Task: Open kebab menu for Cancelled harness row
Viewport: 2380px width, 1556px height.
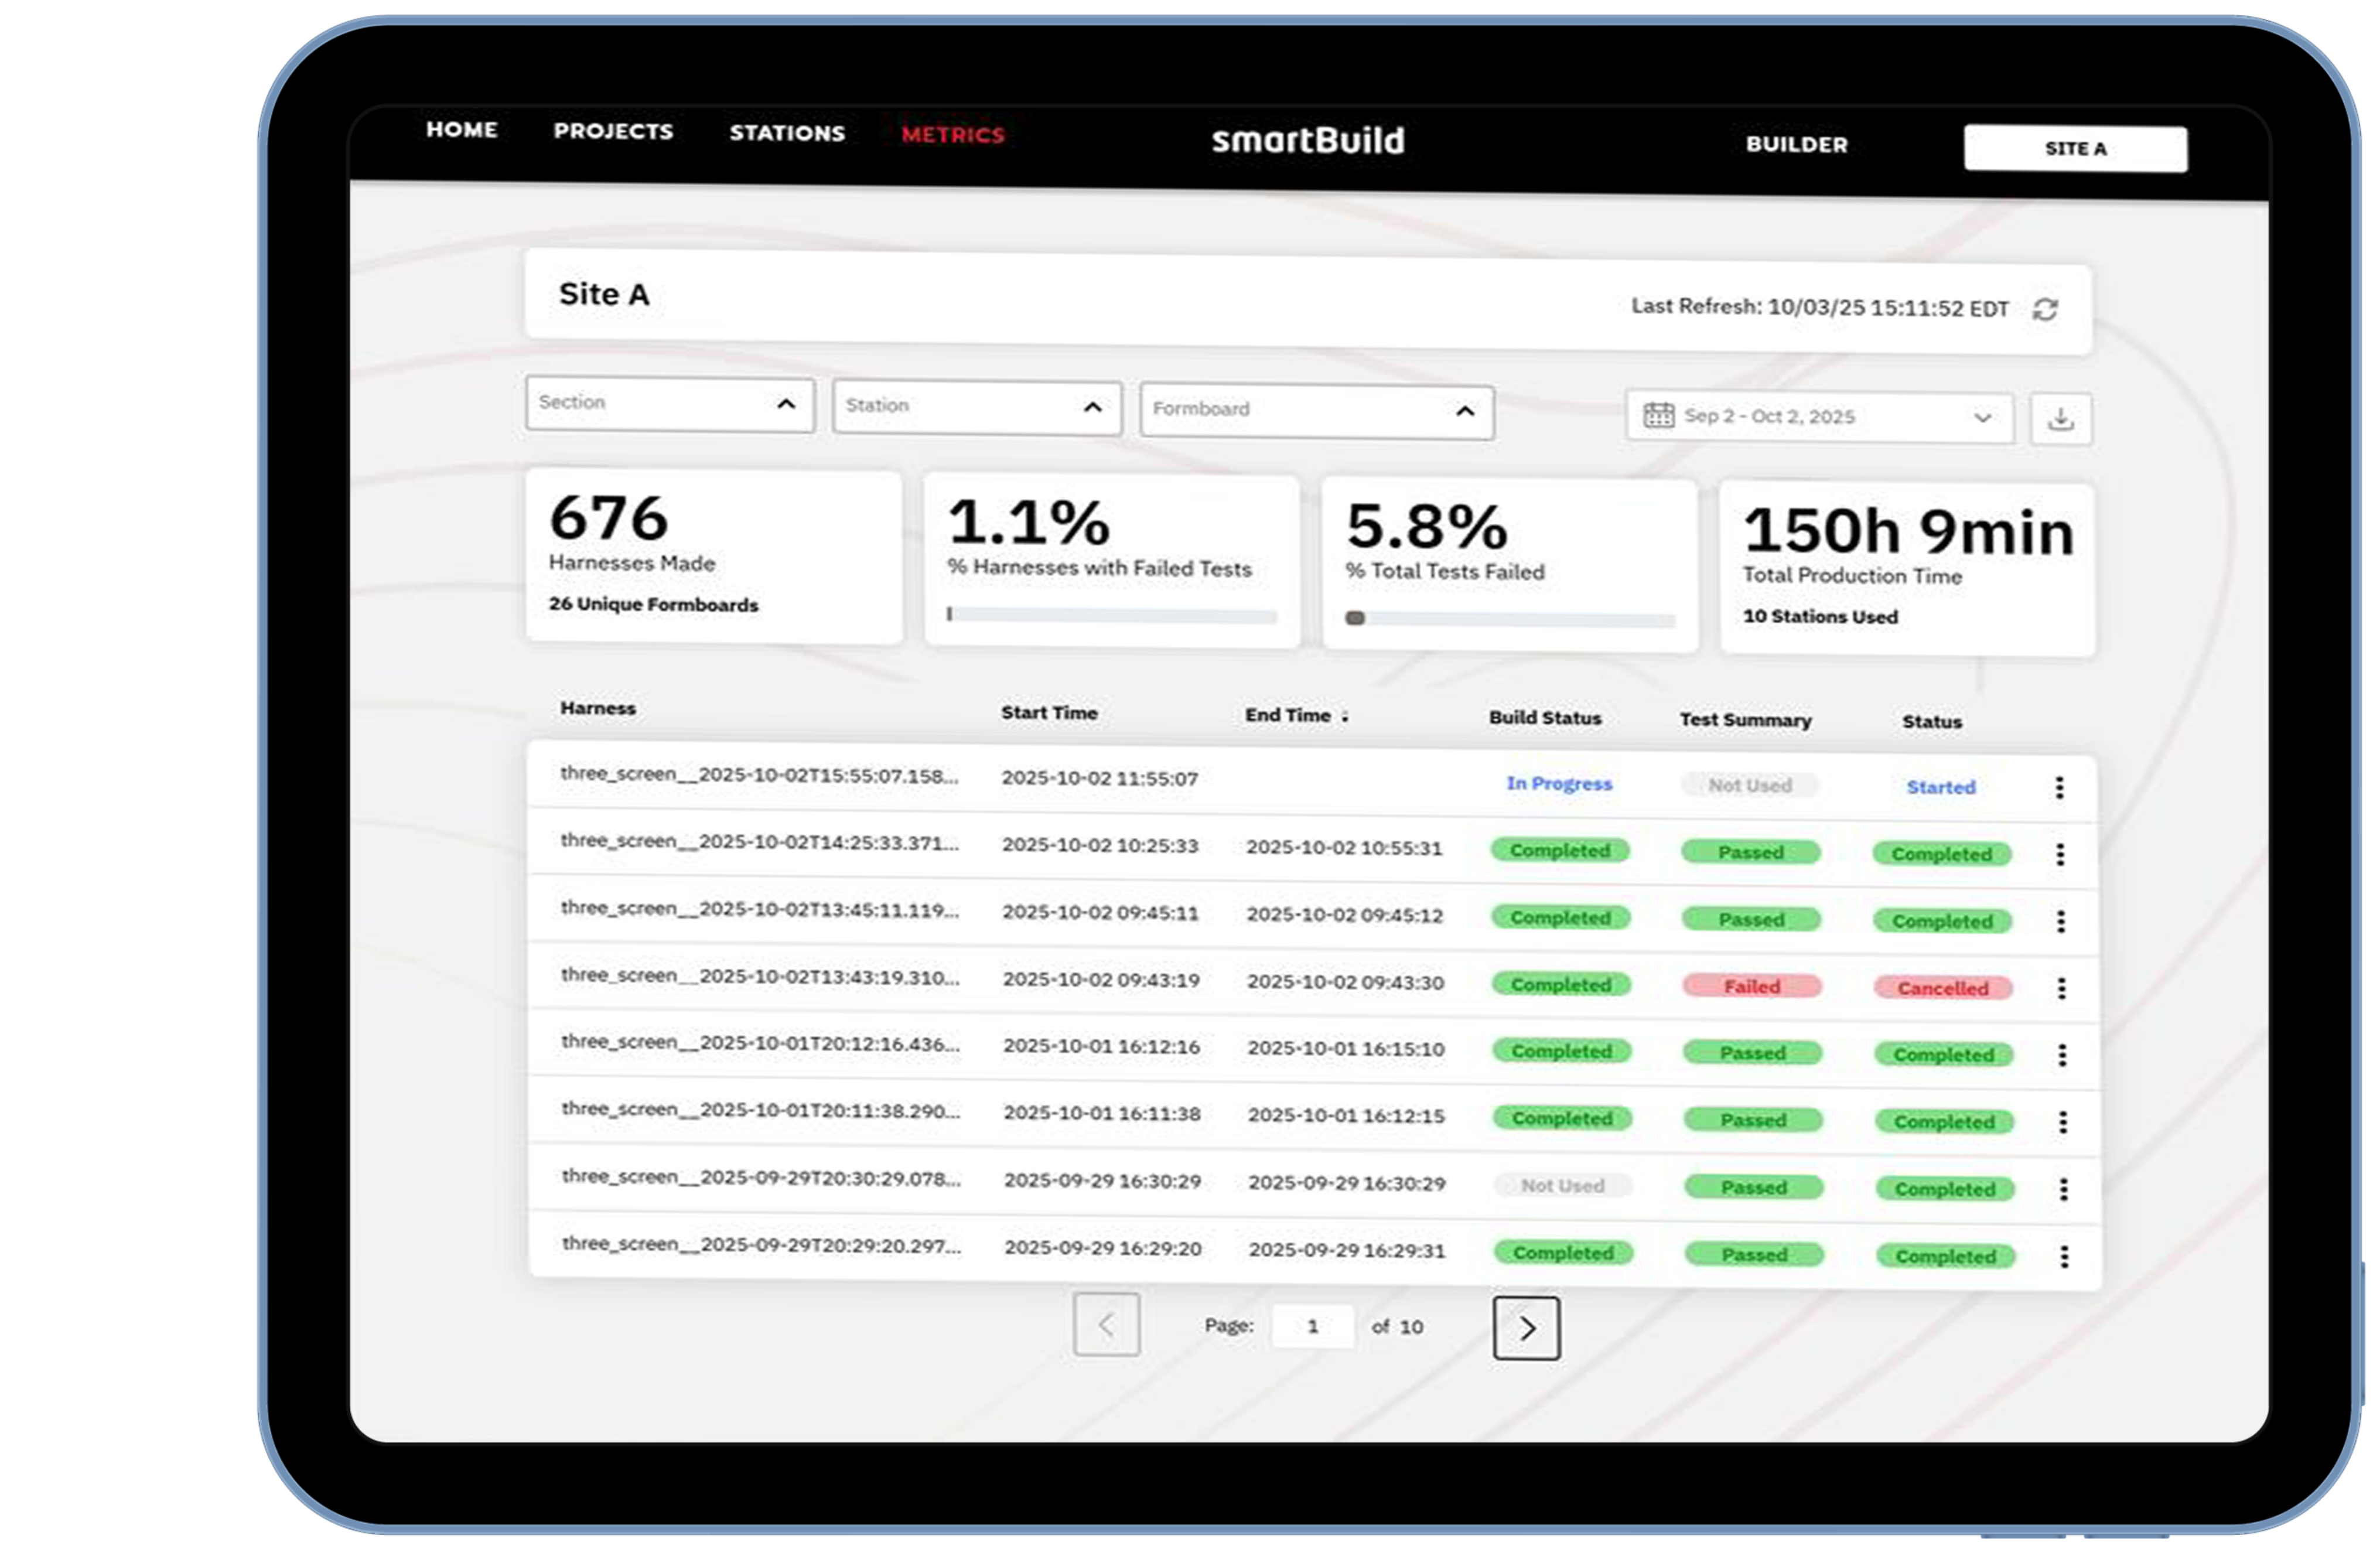Action: 2061,988
